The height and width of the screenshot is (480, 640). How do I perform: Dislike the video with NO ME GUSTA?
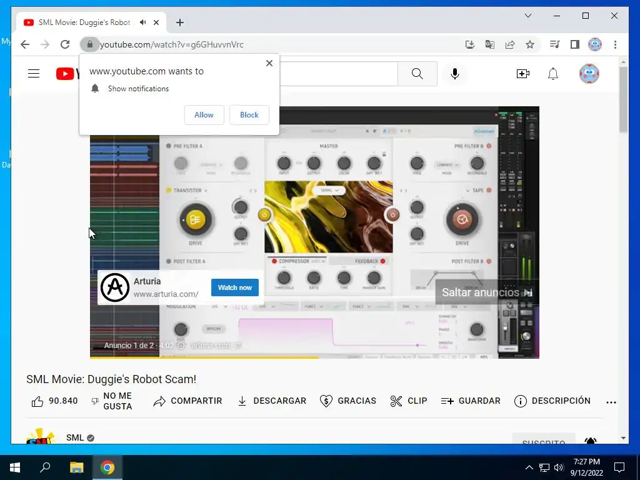click(x=112, y=401)
